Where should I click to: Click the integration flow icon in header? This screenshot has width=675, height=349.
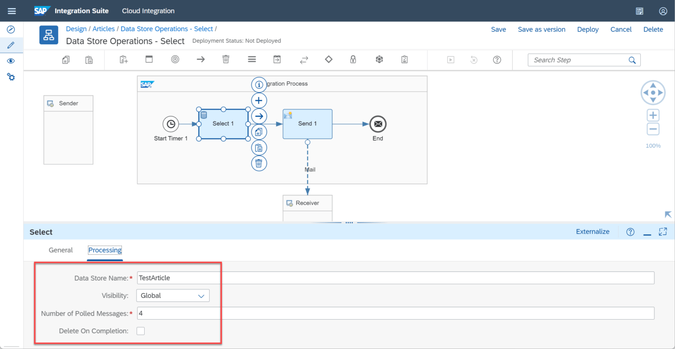(49, 35)
